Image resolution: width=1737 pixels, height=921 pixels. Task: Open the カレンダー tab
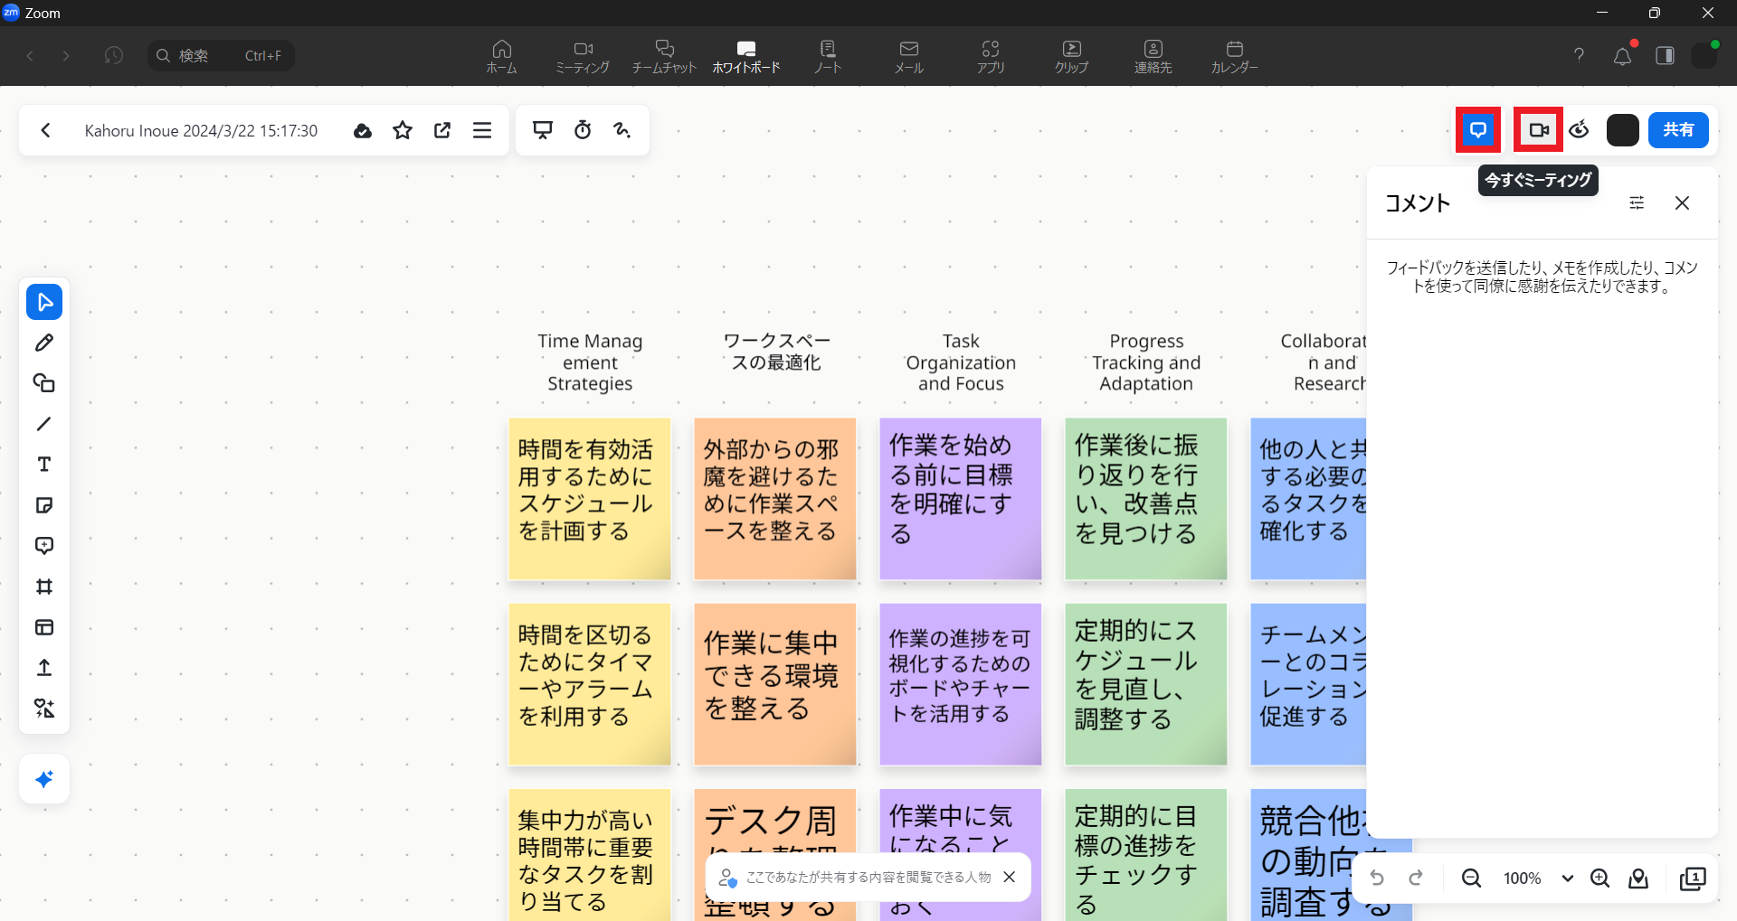[x=1234, y=55]
